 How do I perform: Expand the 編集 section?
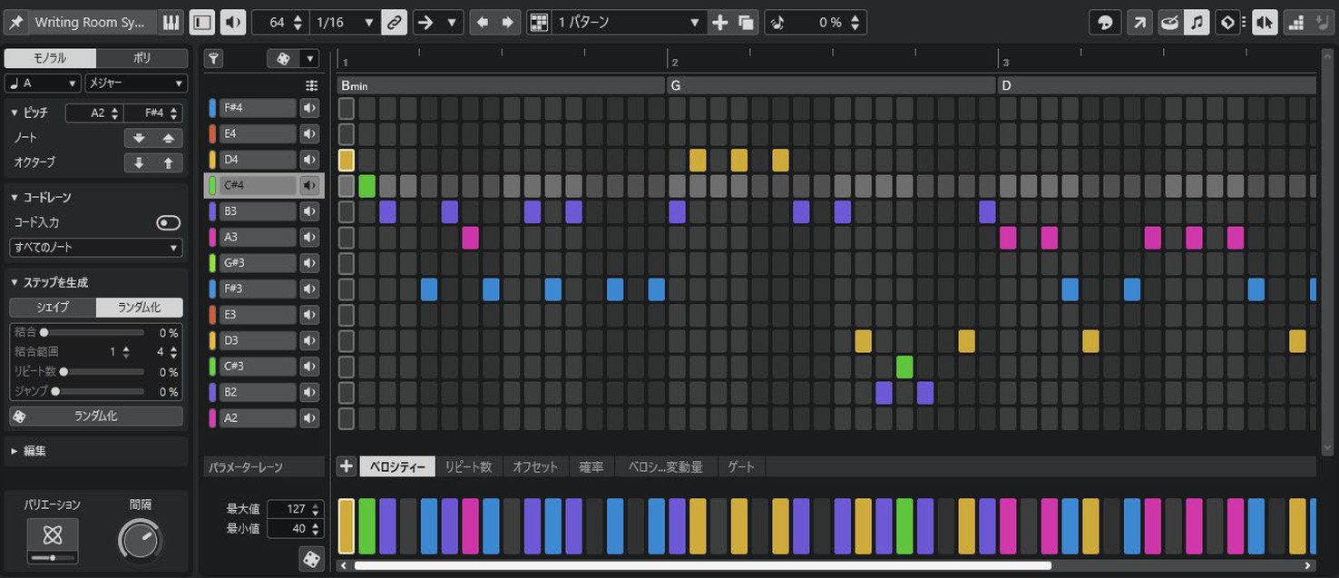pos(34,451)
